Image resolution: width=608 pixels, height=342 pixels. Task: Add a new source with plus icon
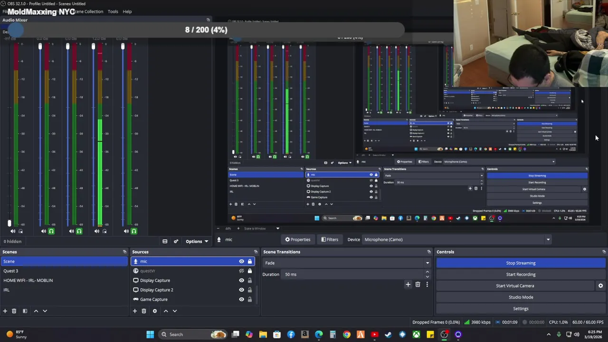click(134, 311)
